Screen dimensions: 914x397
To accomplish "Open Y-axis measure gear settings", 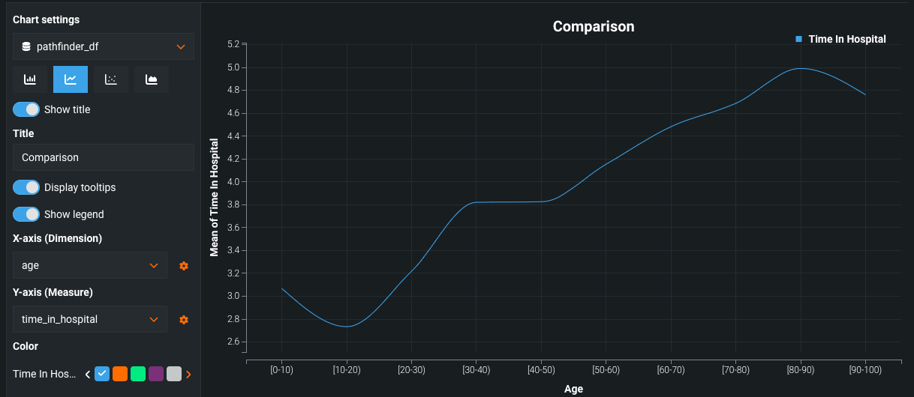I will coord(183,320).
